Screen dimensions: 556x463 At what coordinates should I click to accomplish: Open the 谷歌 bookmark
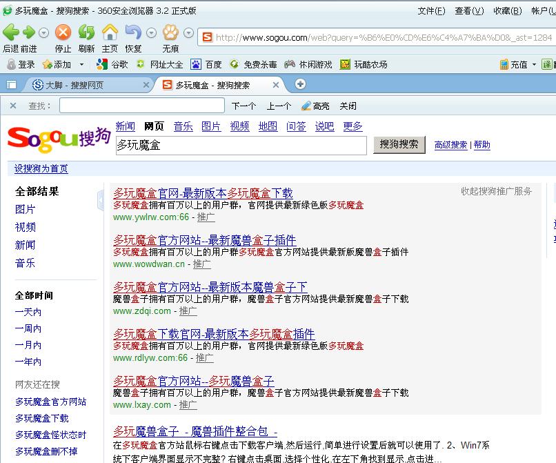click(112, 64)
